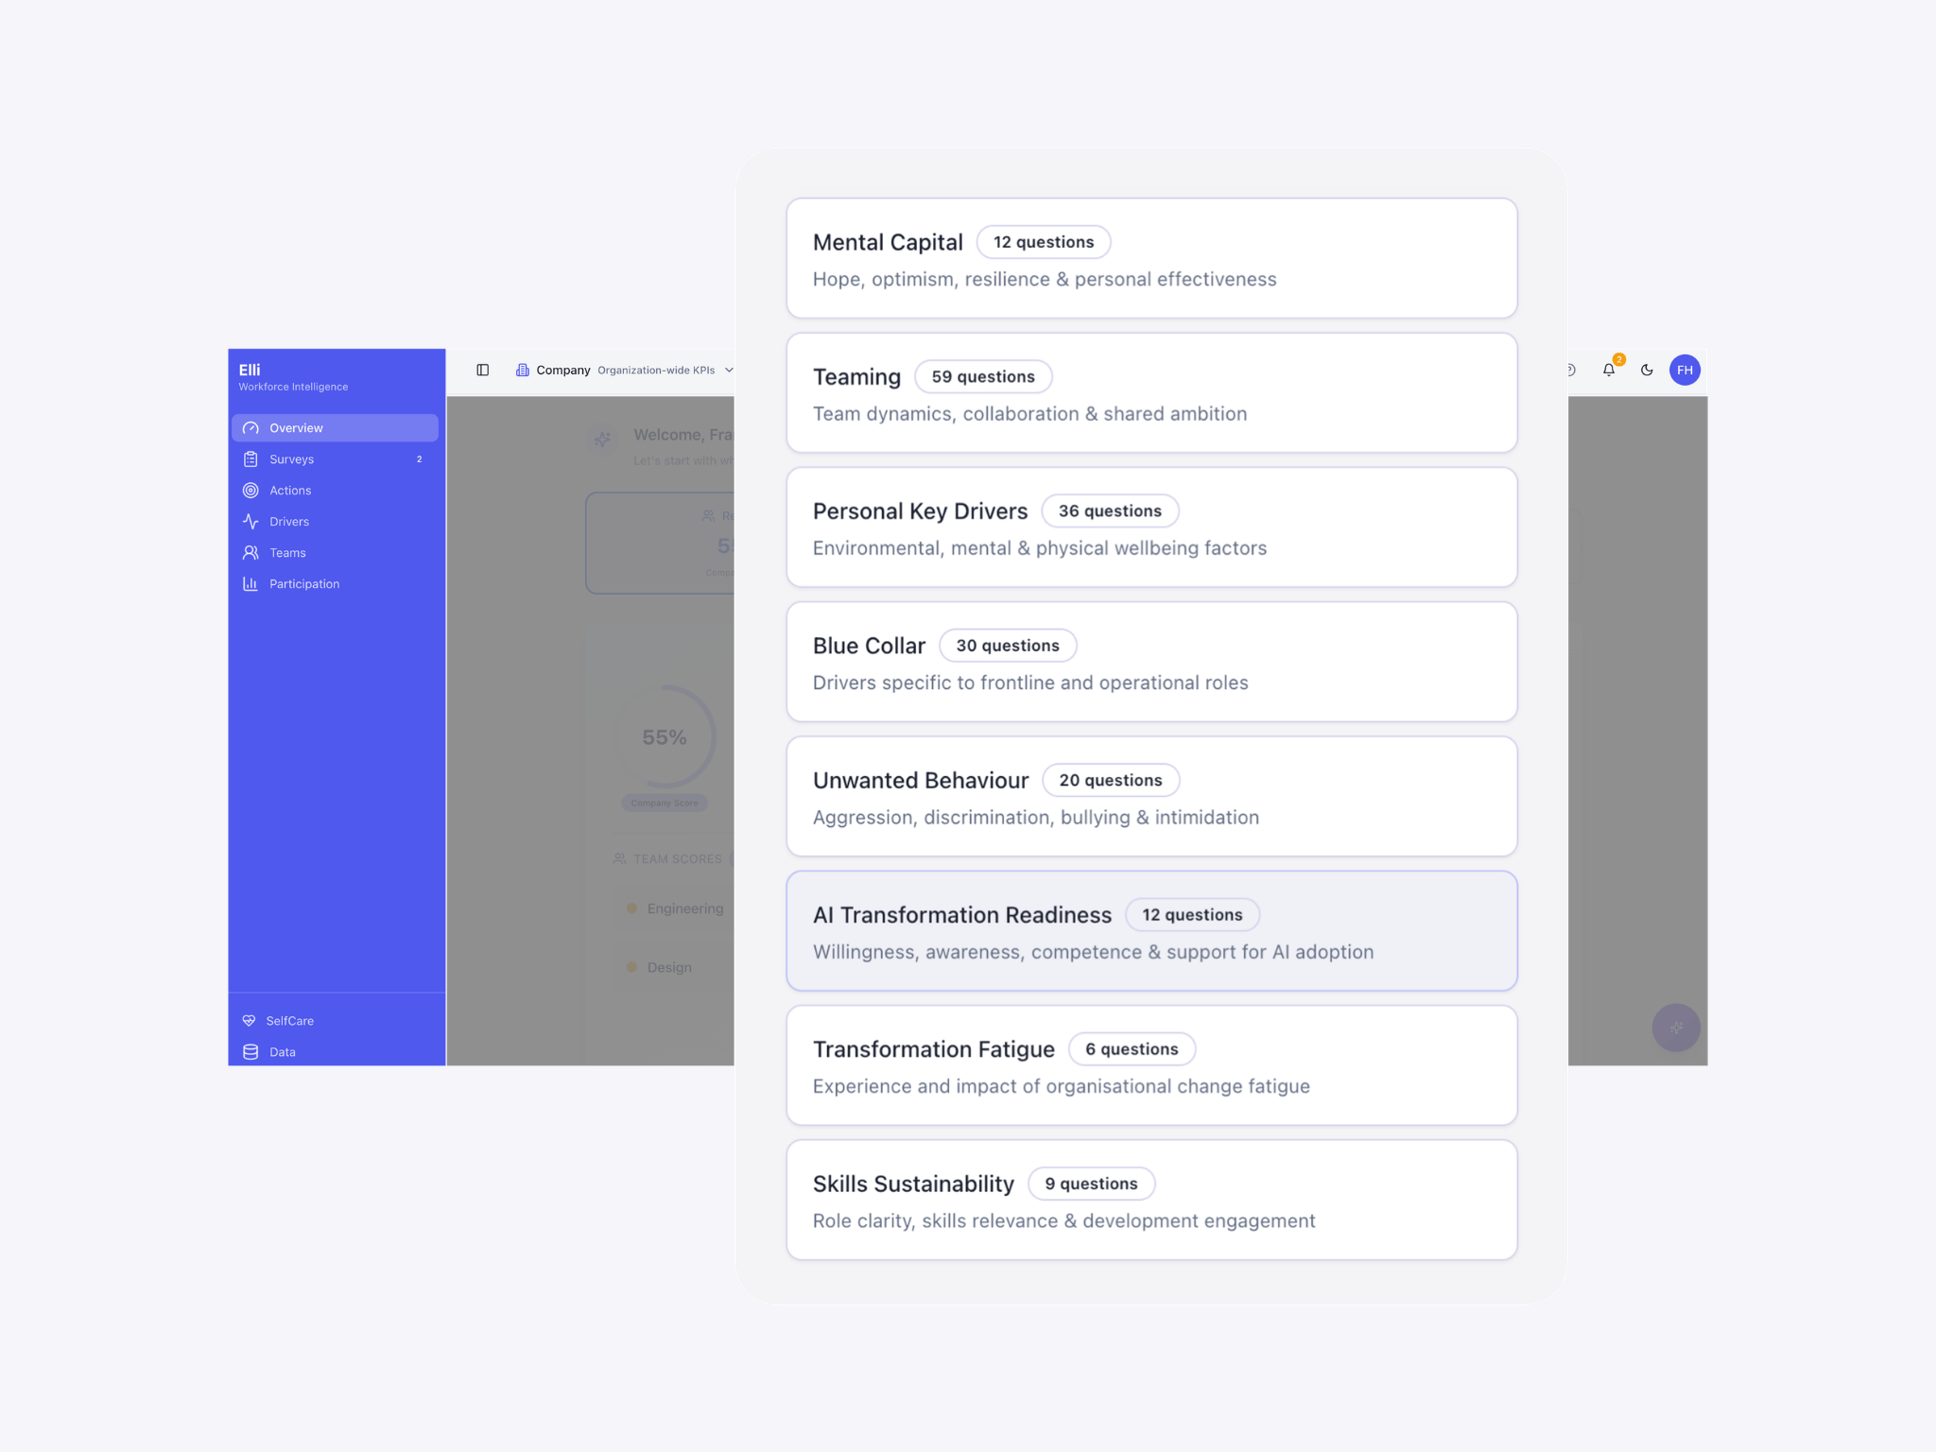
Task: Click the Overview gauge icon in sidebar
Action: point(251,428)
